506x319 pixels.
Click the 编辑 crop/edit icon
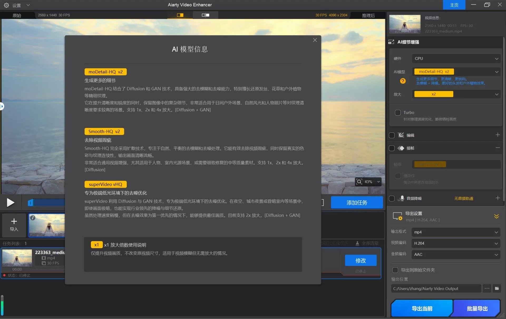pyautogui.click(x=401, y=135)
